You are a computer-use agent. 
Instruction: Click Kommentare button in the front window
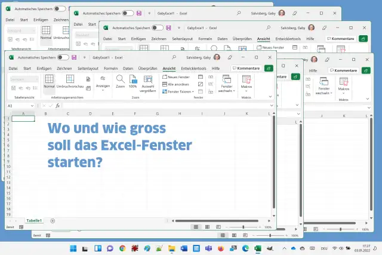tap(246, 69)
